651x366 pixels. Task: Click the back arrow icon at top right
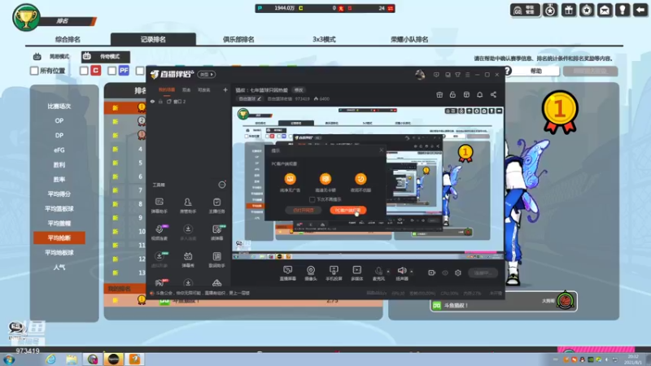click(x=640, y=10)
